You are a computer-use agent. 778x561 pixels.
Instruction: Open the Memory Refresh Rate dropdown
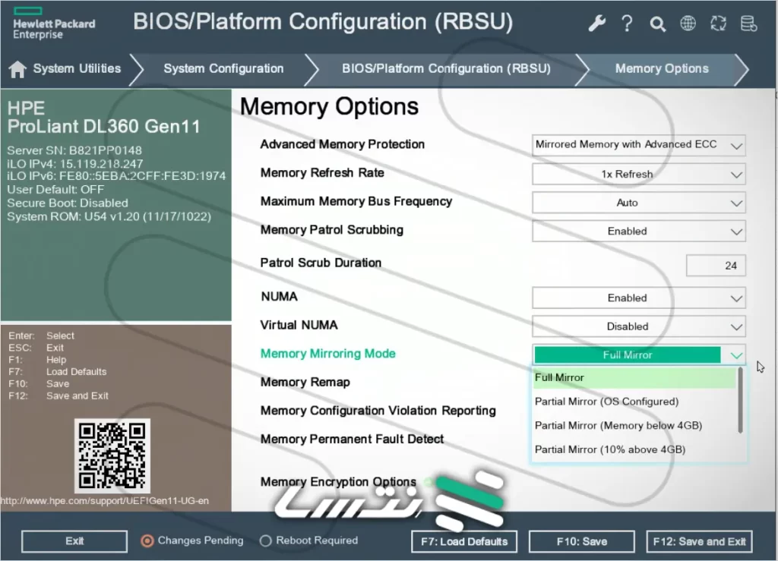(638, 174)
